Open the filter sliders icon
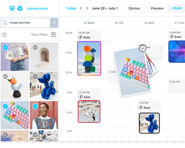This screenshot has width=185, height=148. [53, 34]
